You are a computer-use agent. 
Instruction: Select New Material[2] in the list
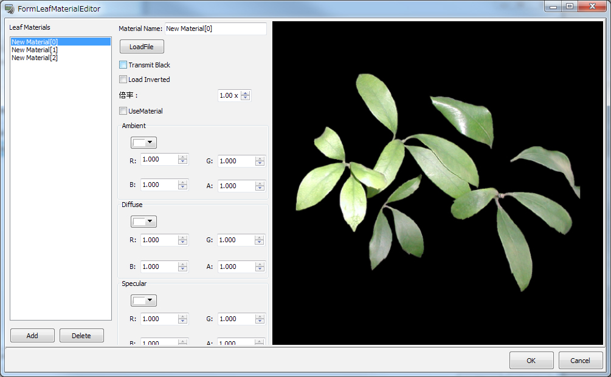coord(61,58)
